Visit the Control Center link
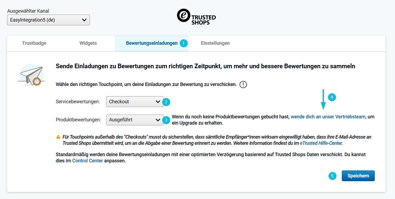 coord(87,161)
